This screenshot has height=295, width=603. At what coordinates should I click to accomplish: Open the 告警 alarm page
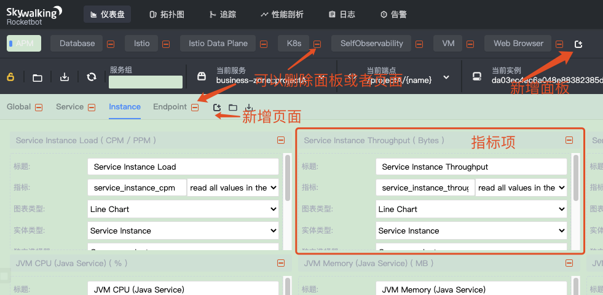tap(393, 15)
